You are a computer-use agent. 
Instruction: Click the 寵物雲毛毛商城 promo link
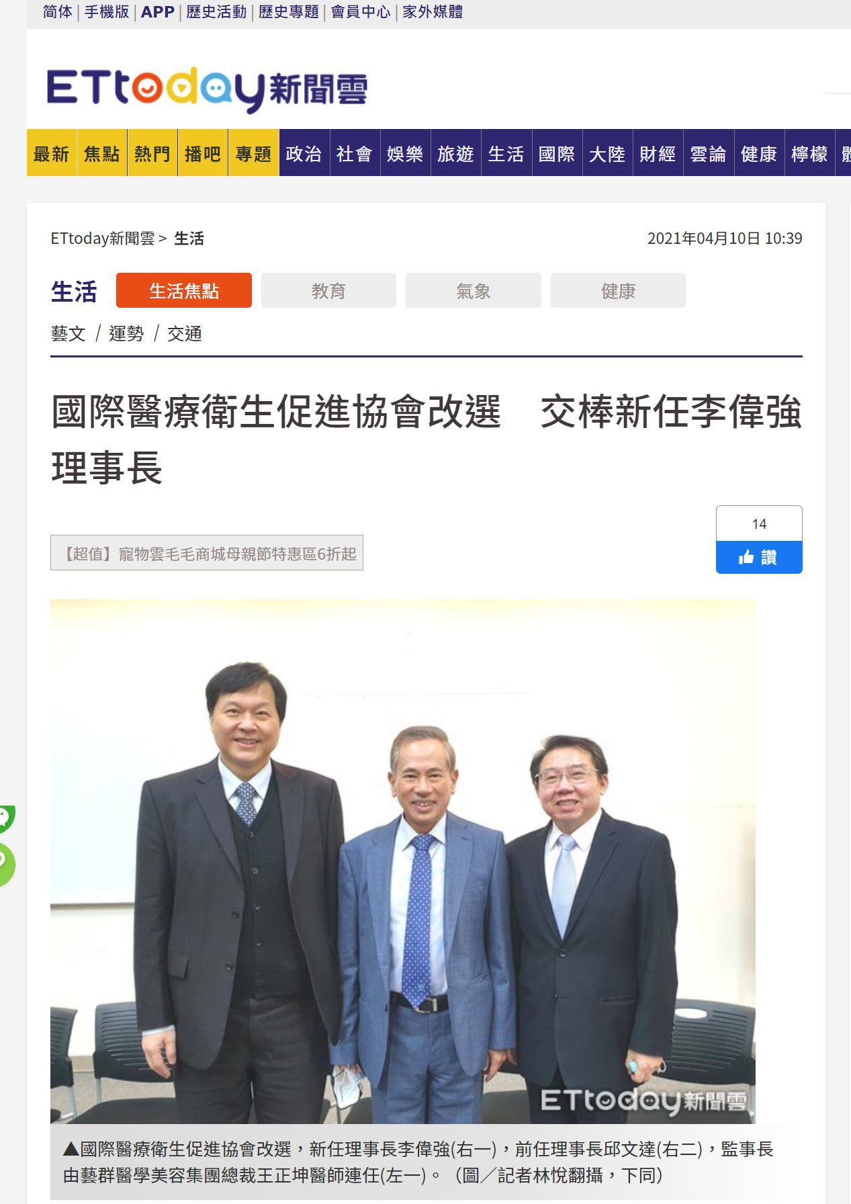[x=207, y=553]
